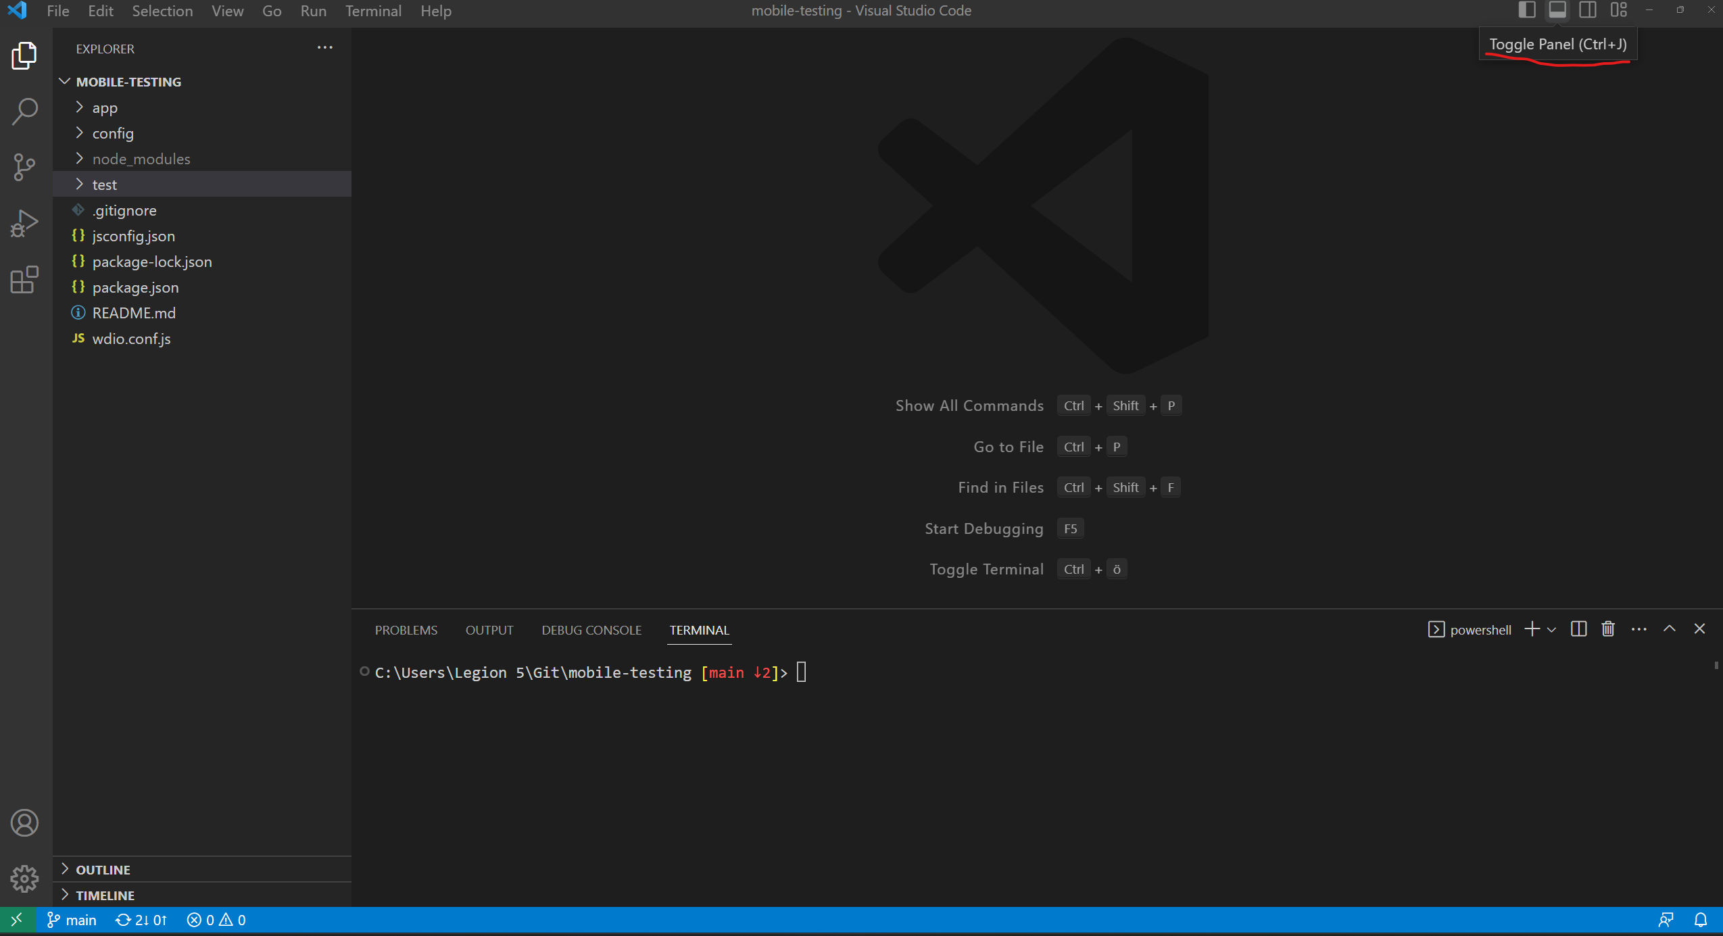The width and height of the screenshot is (1723, 936).
Task: Close the terminal panel
Action: click(1699, 629)
